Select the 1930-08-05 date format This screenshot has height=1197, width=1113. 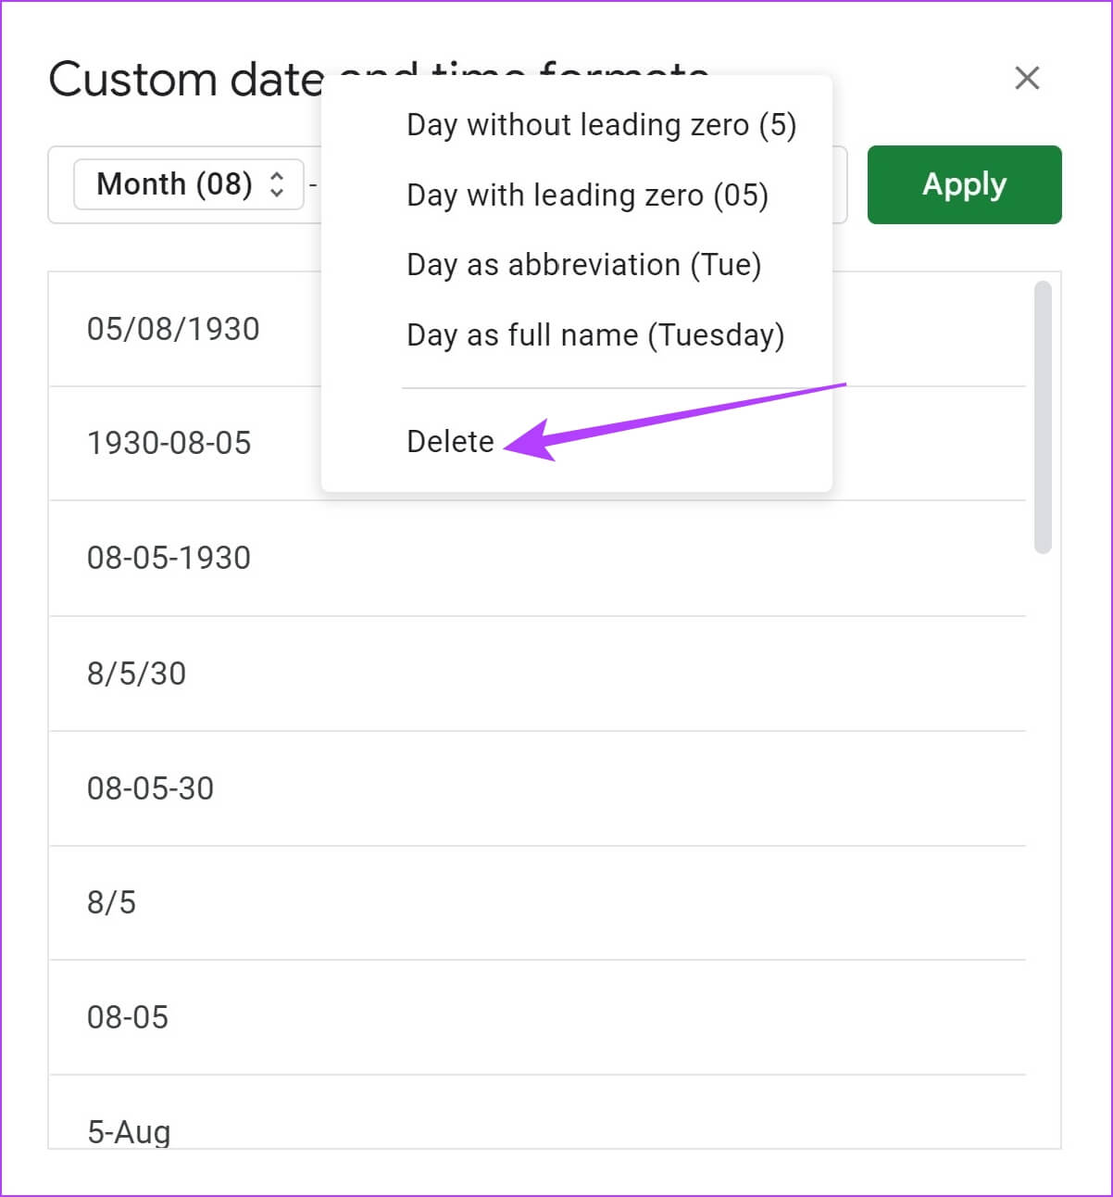pyautogui.click(x=169, y=443)
